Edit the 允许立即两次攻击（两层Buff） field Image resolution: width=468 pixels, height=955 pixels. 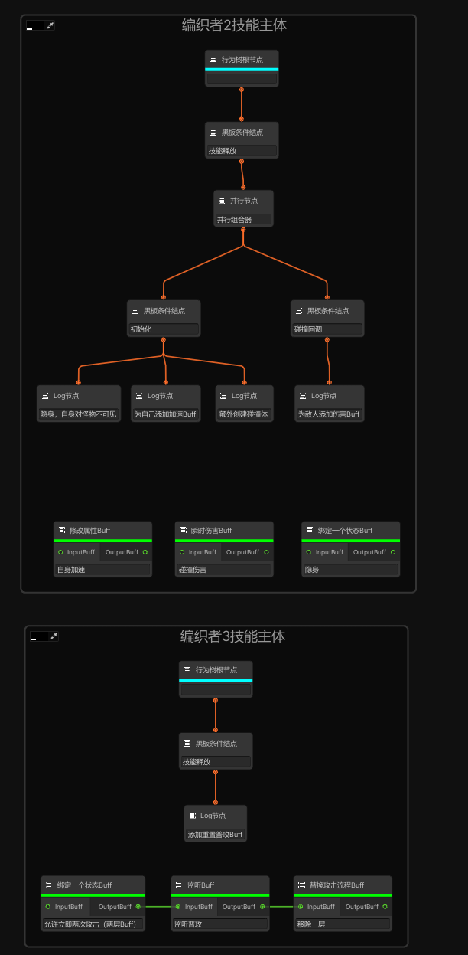click(x=93, y=924)
